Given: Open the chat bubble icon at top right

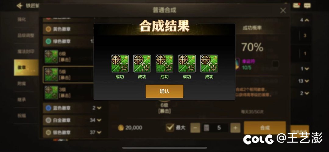Looking at the screenshot, I should [307, 6].
